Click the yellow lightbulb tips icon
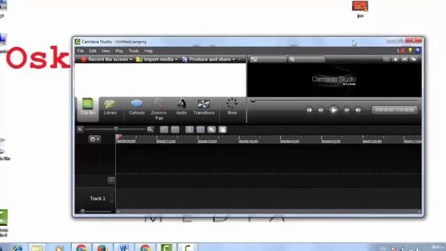This screenshot has width=446, height=251. (x=410, y=51)
